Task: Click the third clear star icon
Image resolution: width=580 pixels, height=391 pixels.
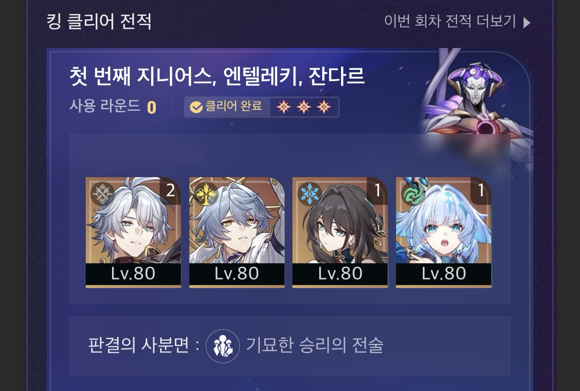Action: (324, 107)
